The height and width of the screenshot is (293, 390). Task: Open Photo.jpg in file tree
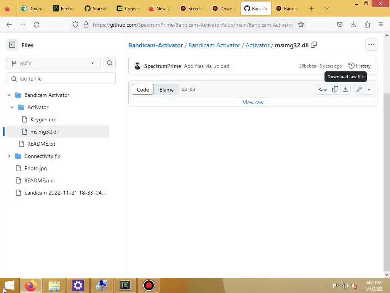35,168
